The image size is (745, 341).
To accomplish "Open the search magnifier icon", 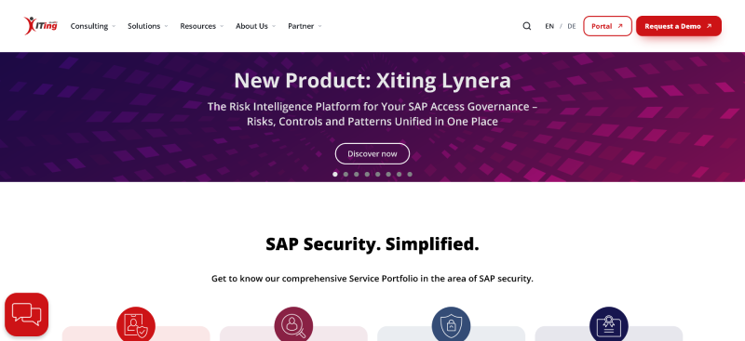I will [x=527, y=26].
